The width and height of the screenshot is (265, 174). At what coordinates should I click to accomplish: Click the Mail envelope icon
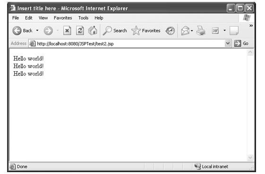click(x=185, y=31)
